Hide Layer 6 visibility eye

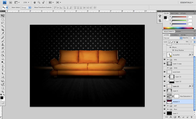[x=165, y=91]
